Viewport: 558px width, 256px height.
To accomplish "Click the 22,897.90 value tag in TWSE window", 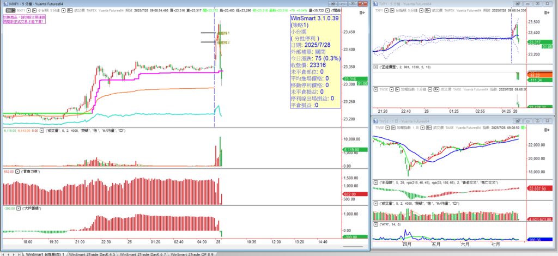I will point(541,188).
